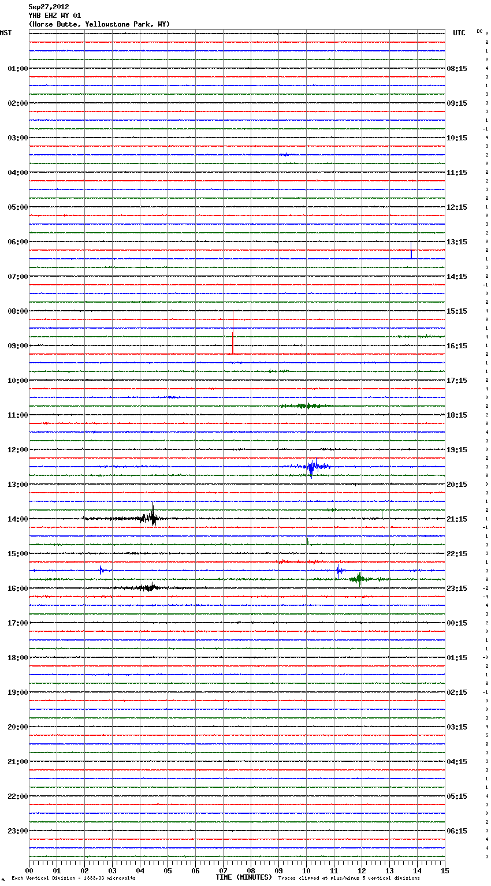Click bottom axis minute tick label 03

(x=112, y=870)
